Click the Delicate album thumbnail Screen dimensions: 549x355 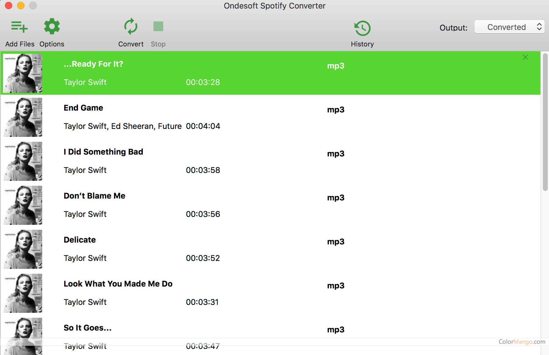pos(23,249)
